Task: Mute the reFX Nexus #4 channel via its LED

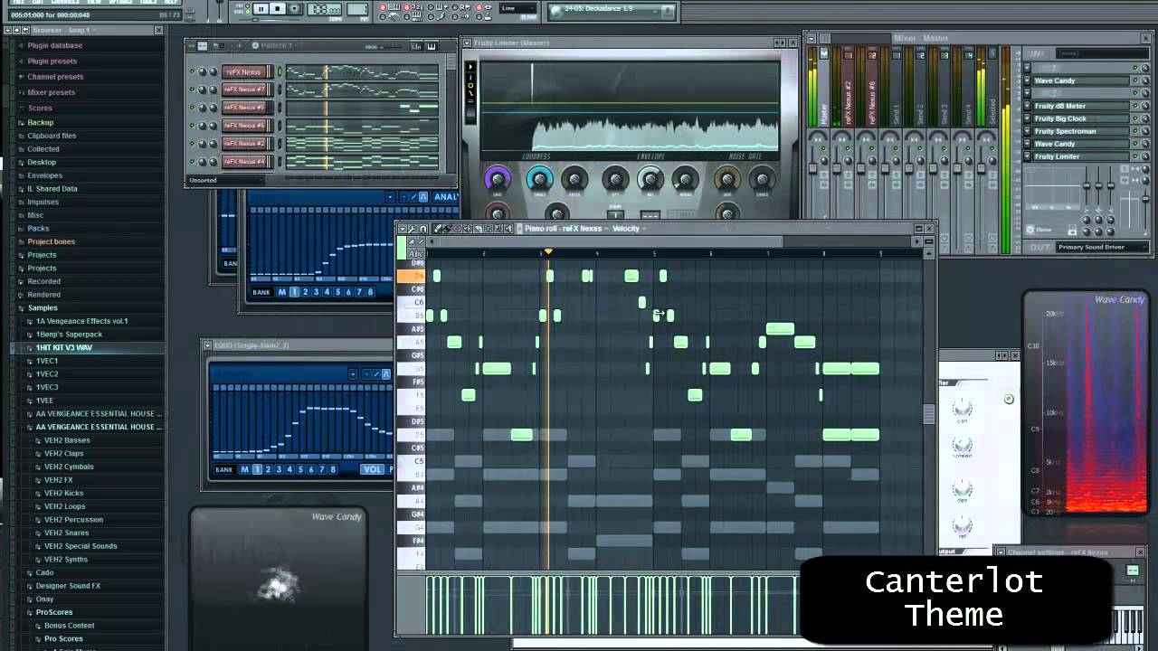Action: point(192,162)
